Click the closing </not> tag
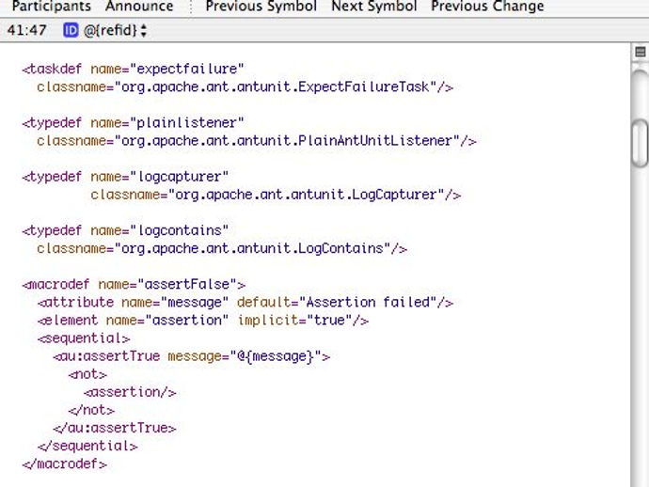The image size is (649, 487). pos(91,410)
